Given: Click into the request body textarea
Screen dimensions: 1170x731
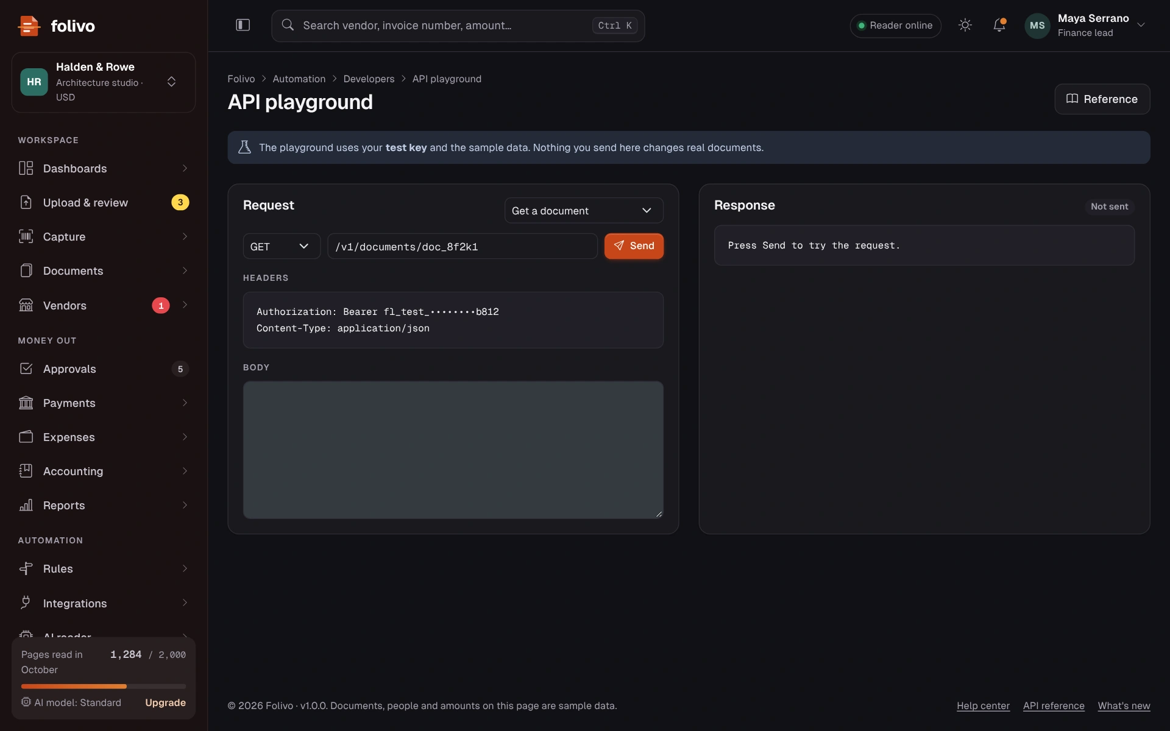Looking at the screenshot, I should (453, 450).
